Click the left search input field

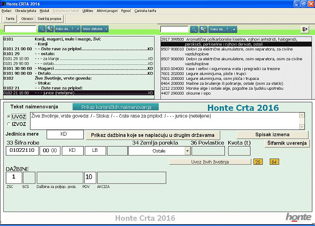click(20, 29)
